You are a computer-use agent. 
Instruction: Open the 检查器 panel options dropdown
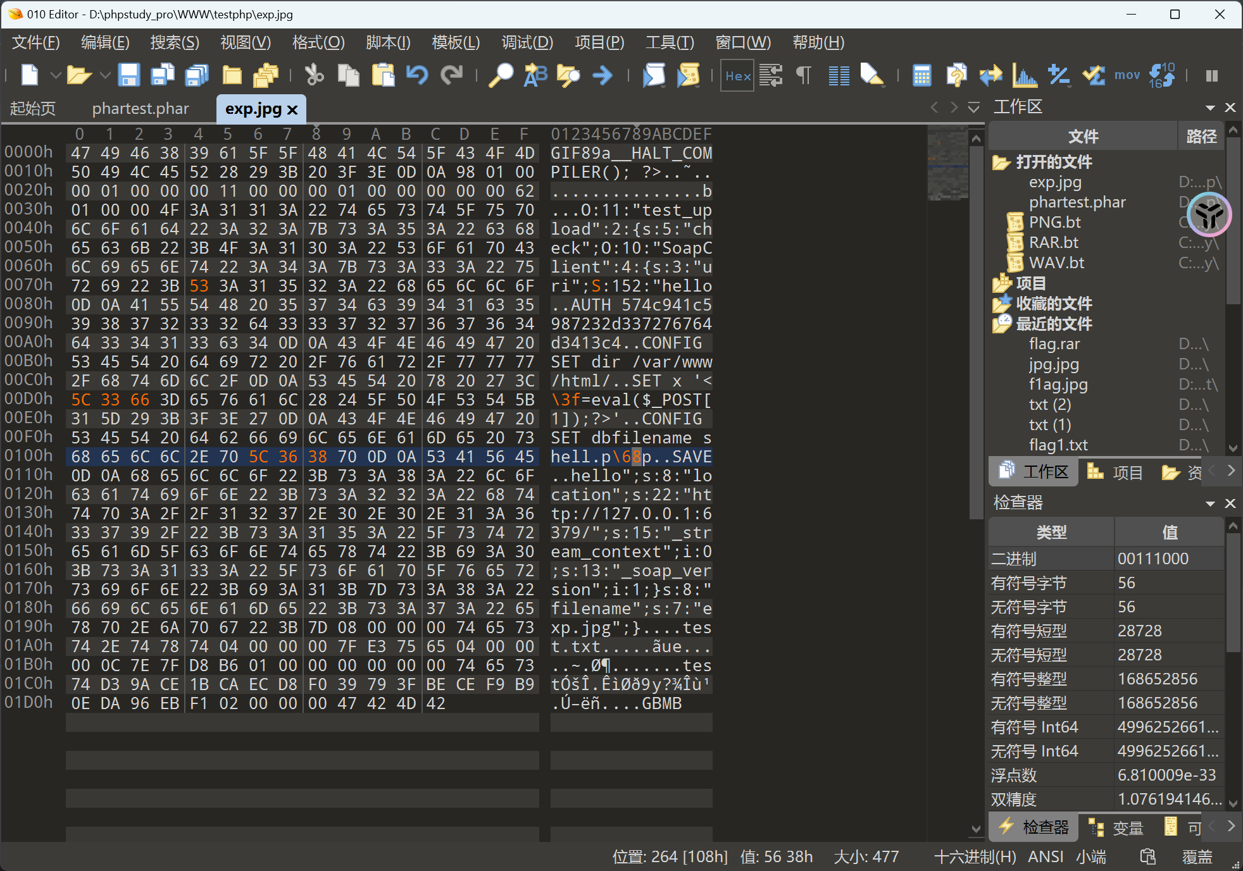tap(1210, 503)
